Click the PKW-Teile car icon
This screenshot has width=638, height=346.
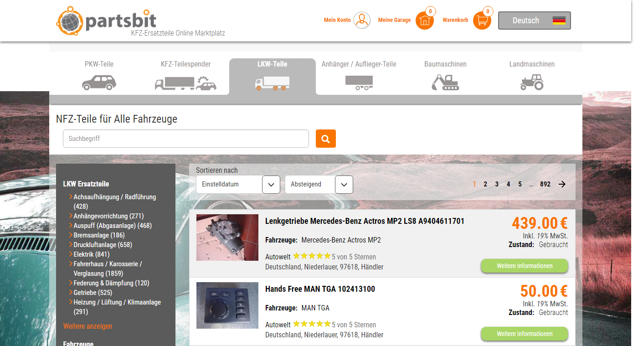click(x=99, y=83)
